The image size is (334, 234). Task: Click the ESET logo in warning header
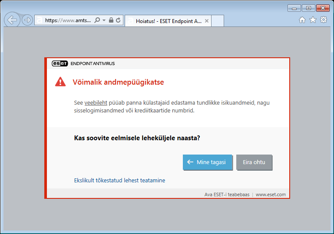pos(60,63)
